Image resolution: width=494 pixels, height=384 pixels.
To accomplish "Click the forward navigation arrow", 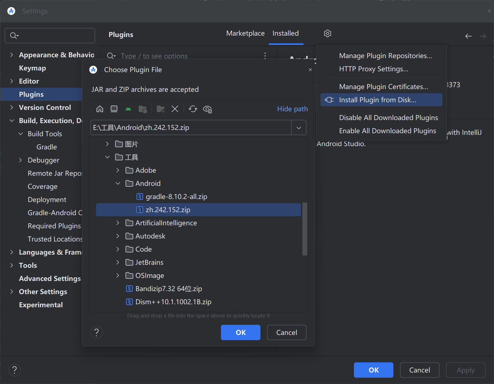I will (483, 36).
